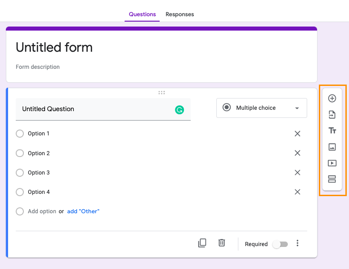Toggle the Required switch
Screen dimensions: 349x269
click(280, 244)
